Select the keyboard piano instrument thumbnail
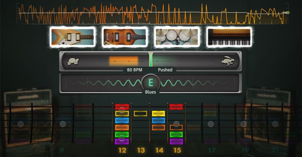This screenshot has height=157, width=302. click(x=229, y=37)
